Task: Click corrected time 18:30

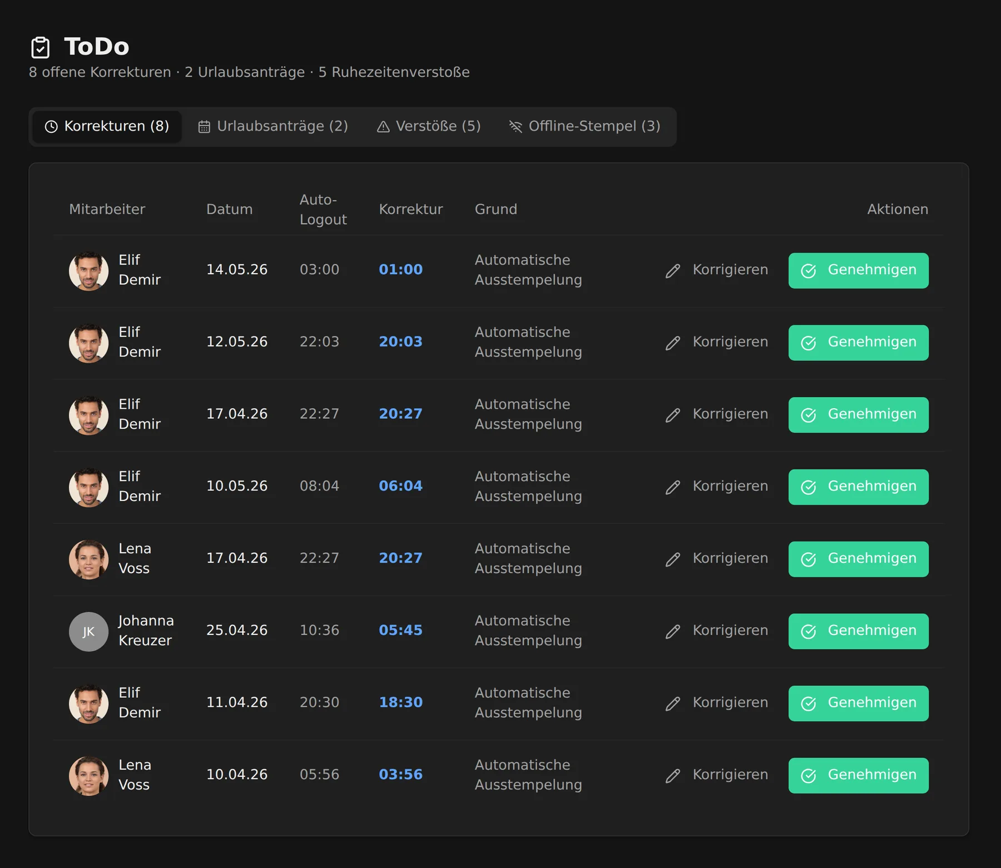Action: coord(400,703)
